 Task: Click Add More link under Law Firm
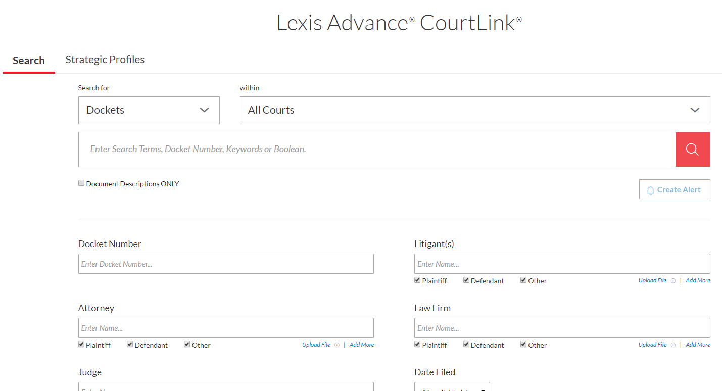tap(698, 345)
